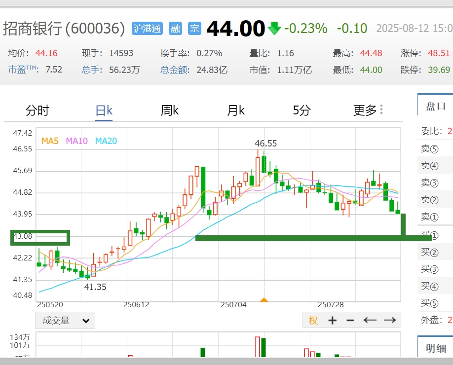Click the 市值 value 1.11万亿
453x365 pixels.
[294, 70]
